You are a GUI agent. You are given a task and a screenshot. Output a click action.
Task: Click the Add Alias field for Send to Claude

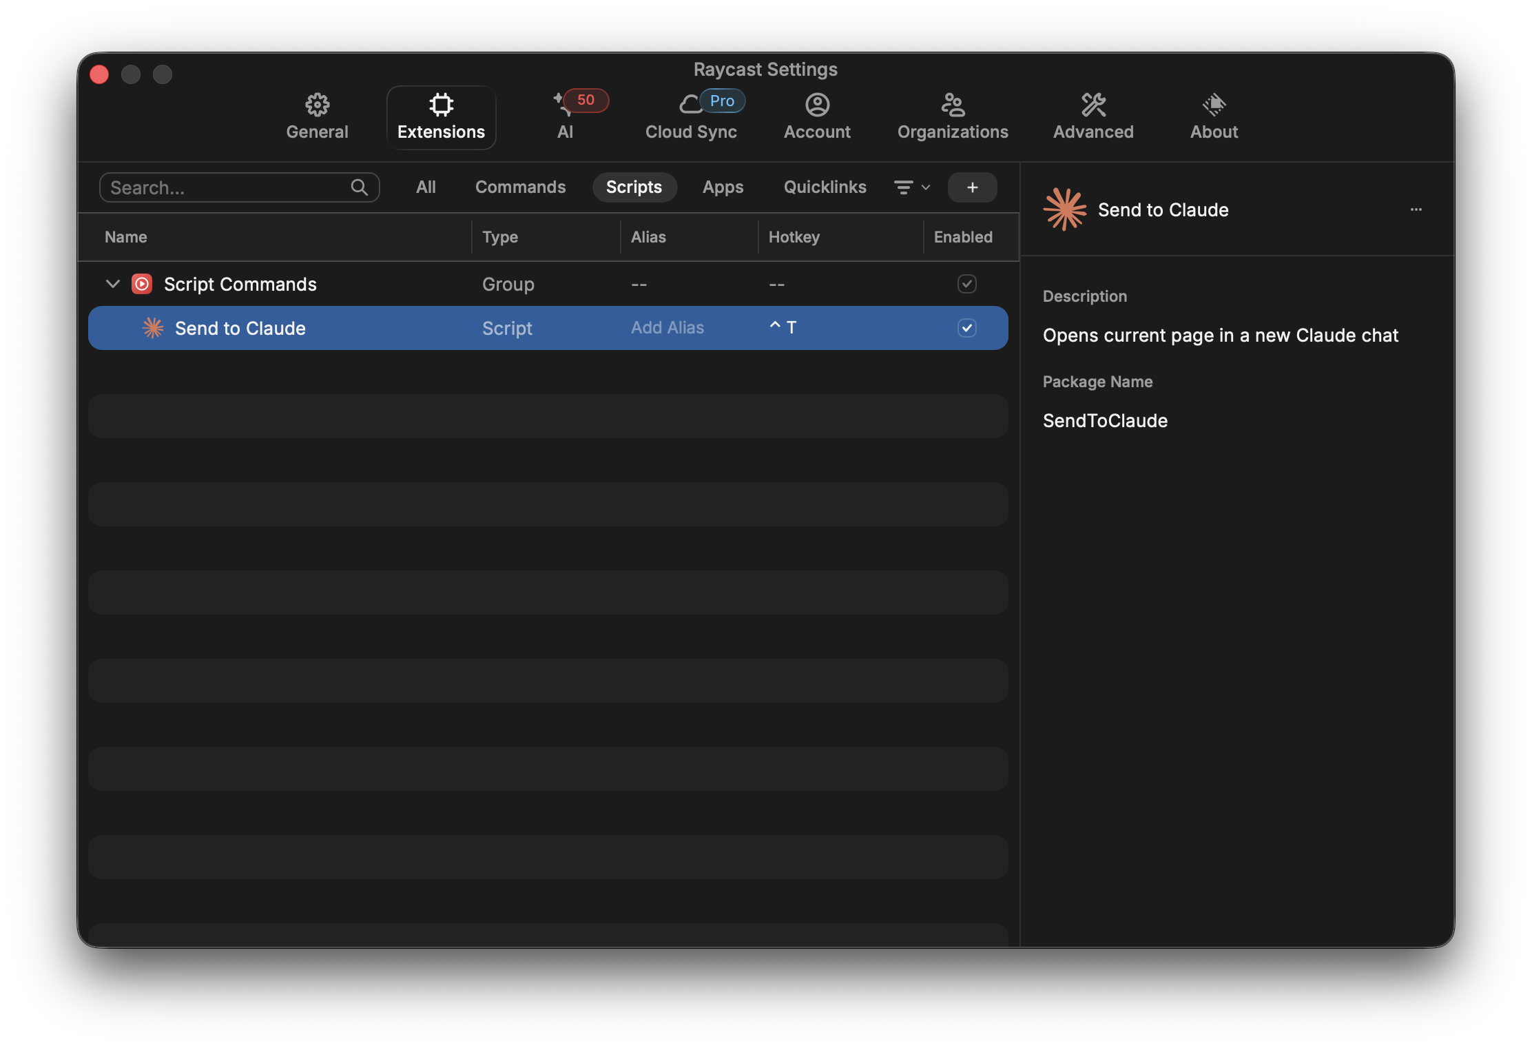(667, 328)
